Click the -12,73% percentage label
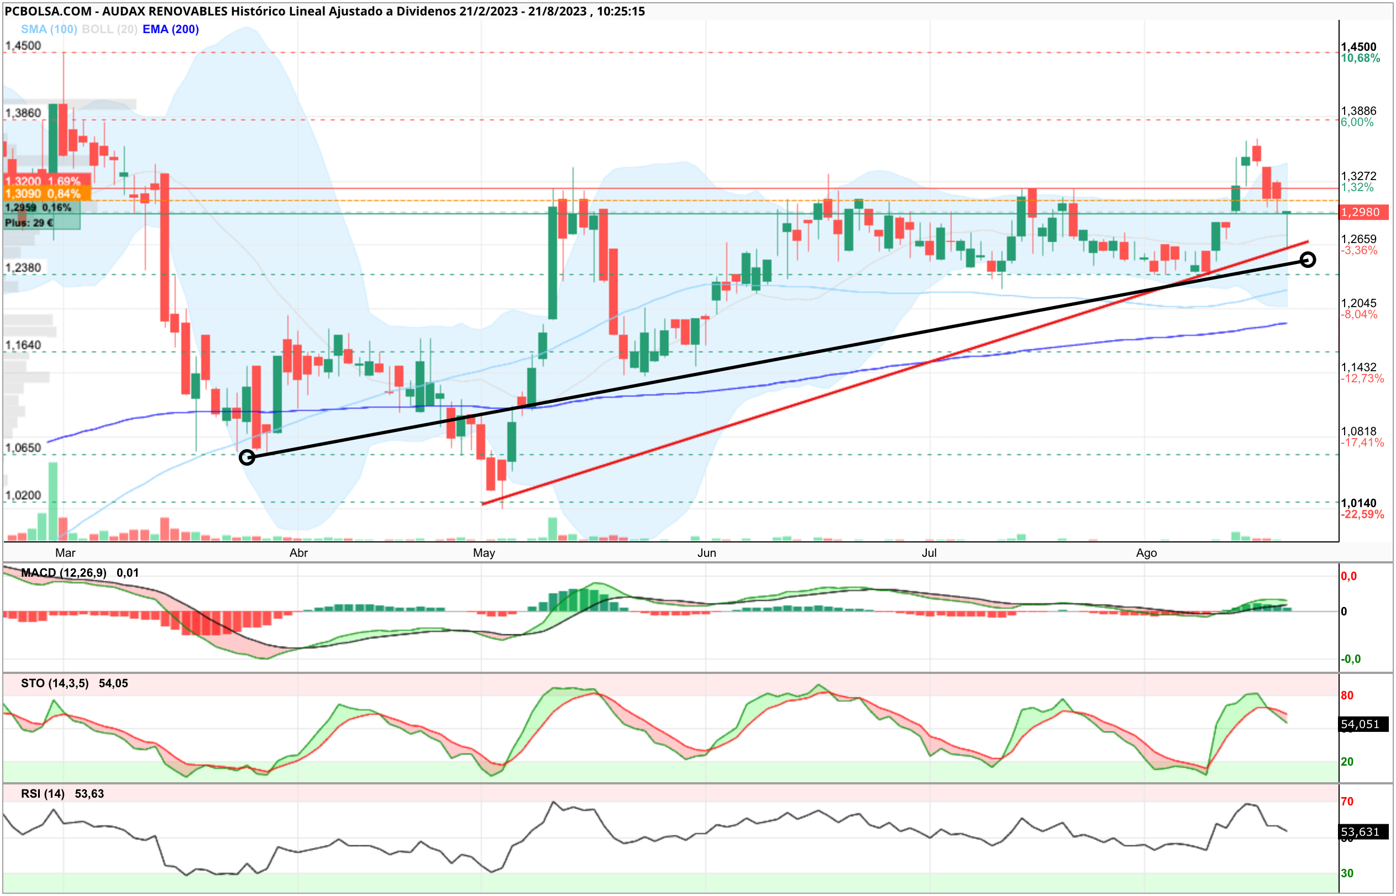Image resolution: width=1396 pixels, height=896 pixels. pos(1362,379)
